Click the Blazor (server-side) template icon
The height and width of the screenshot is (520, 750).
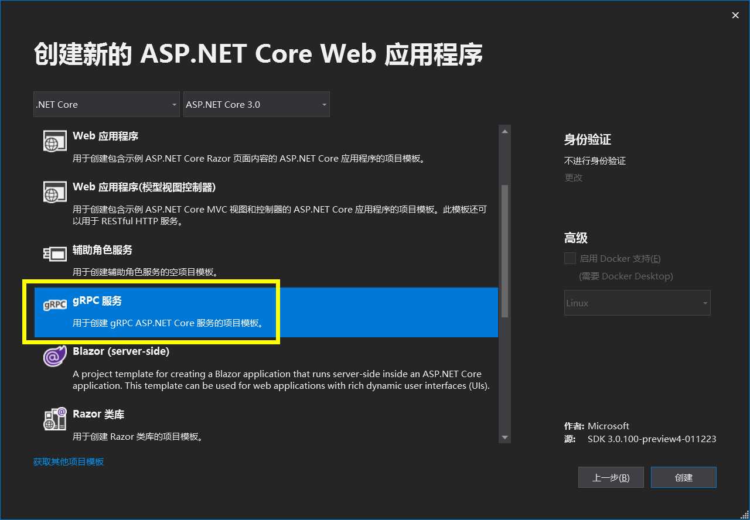tap(55, 356)
